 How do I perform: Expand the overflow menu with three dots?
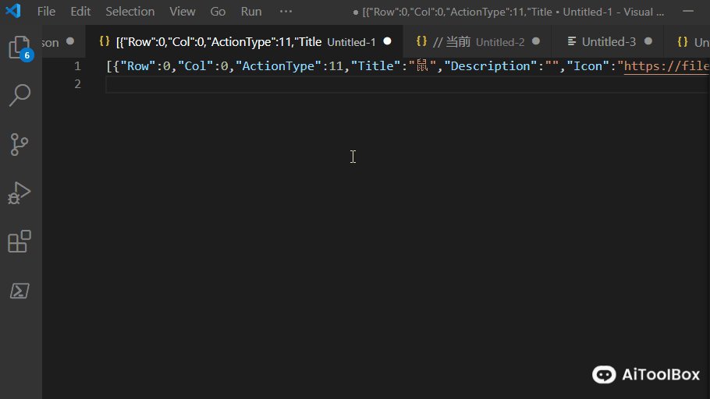pyautogui.click(x=286, y=12)
